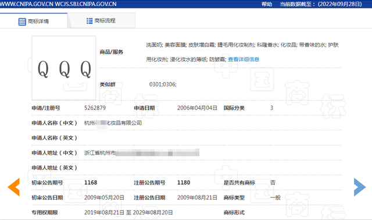
Task: Click the 是否共有商标 label
Action: click(239, 183)
